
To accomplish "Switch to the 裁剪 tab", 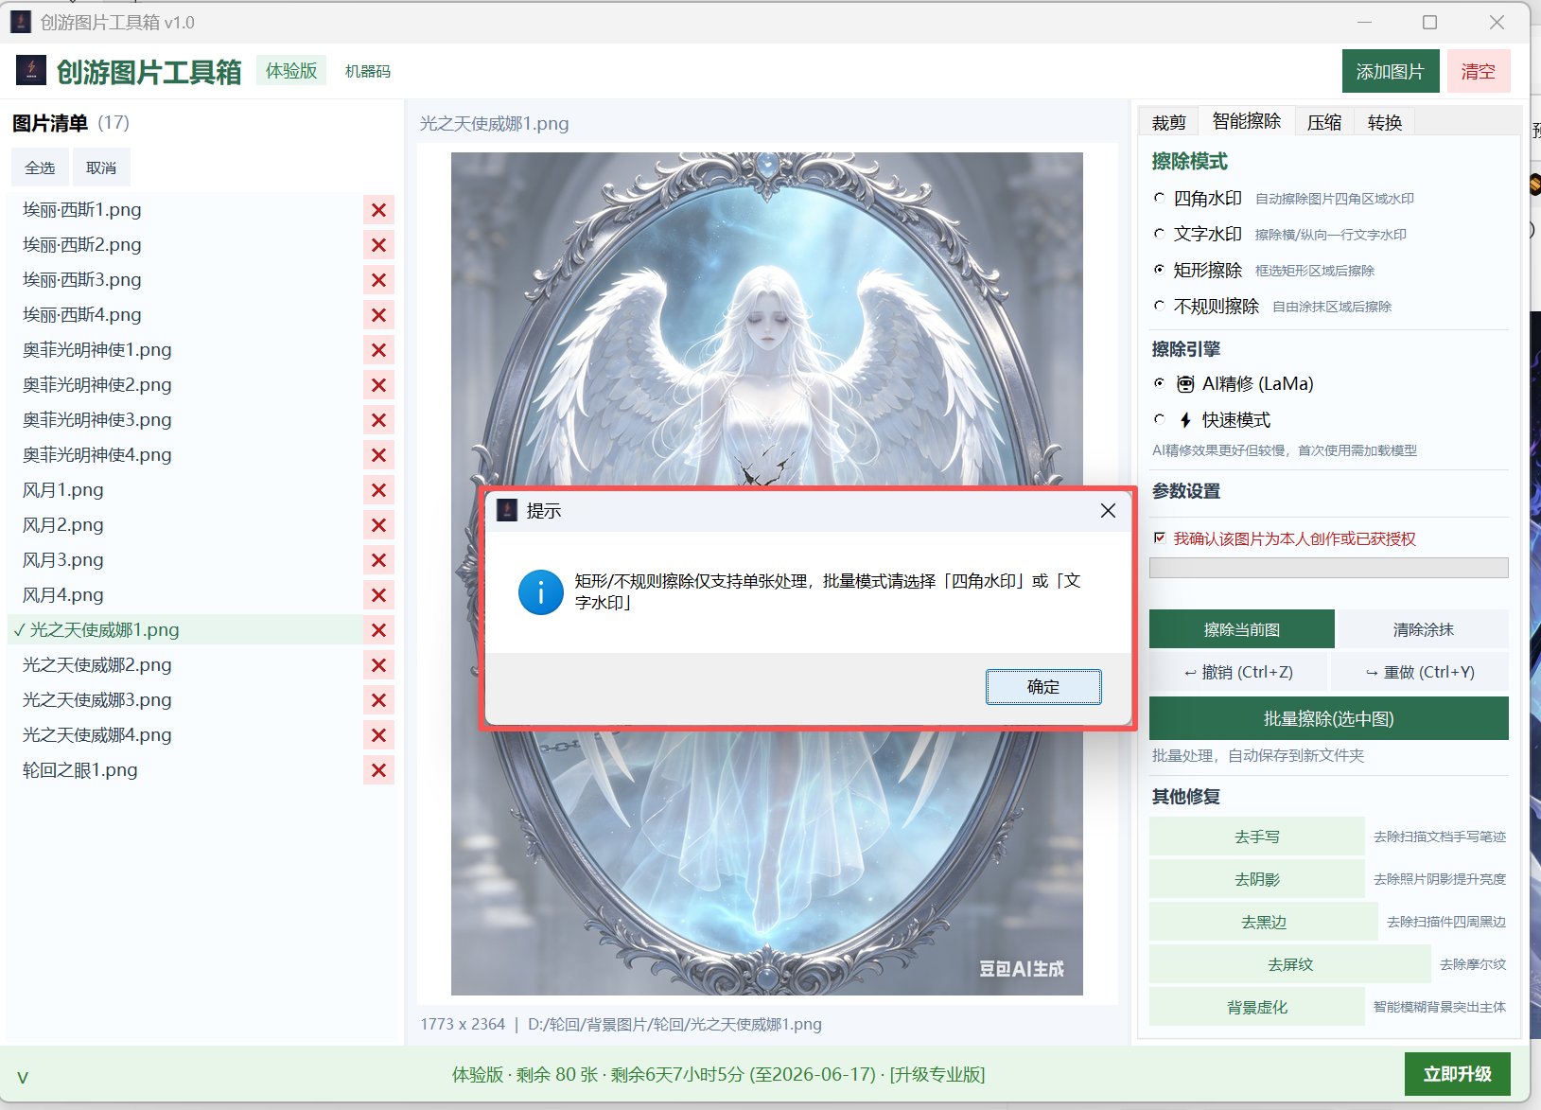I will tap(1168, 122).
